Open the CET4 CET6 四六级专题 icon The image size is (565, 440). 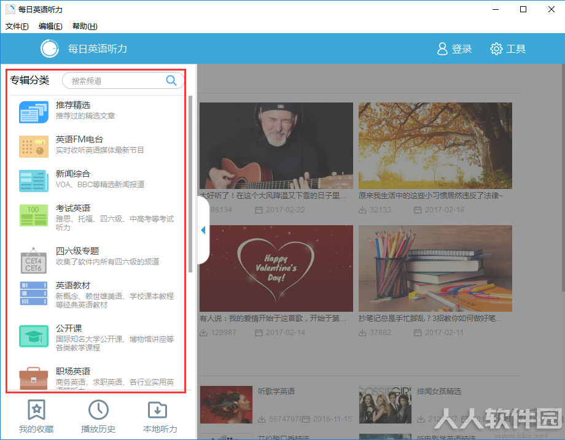click(34, 261)
